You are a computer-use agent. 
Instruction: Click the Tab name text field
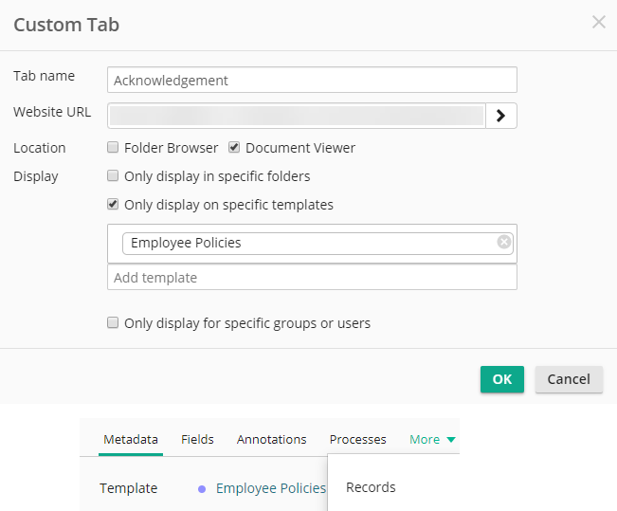(x=312, y=81)
